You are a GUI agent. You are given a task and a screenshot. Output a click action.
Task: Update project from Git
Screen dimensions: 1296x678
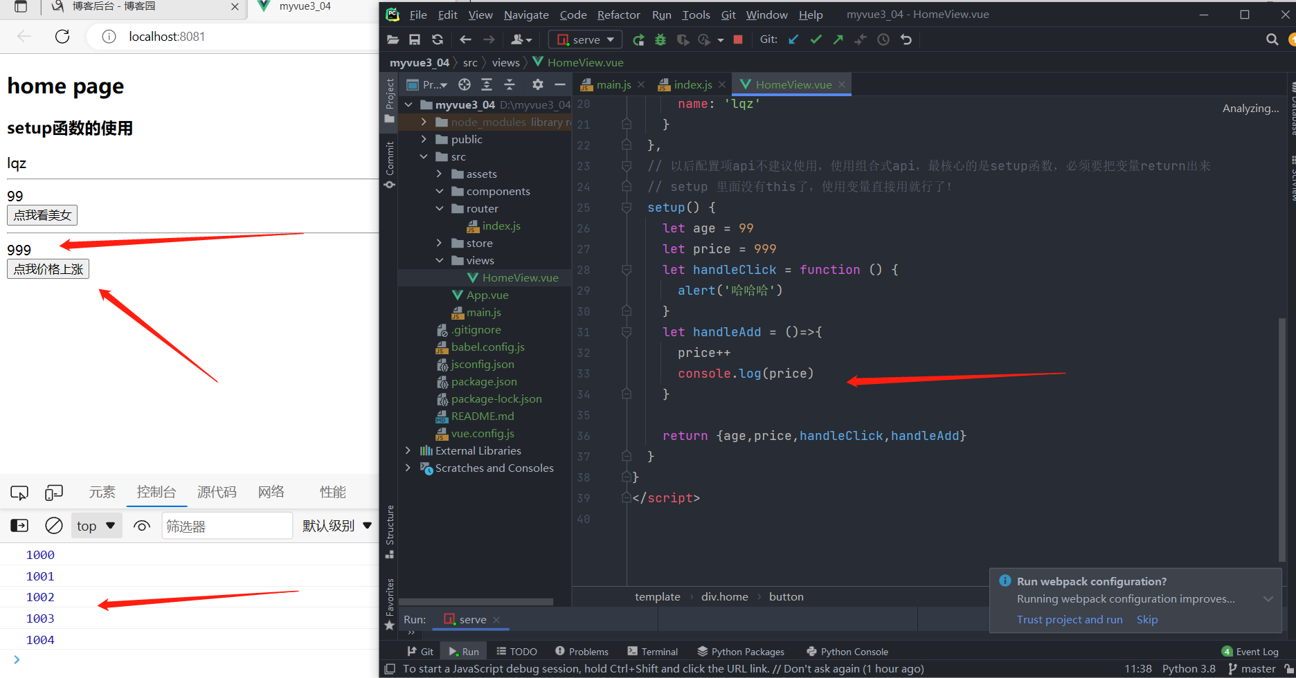click(793, 39)
